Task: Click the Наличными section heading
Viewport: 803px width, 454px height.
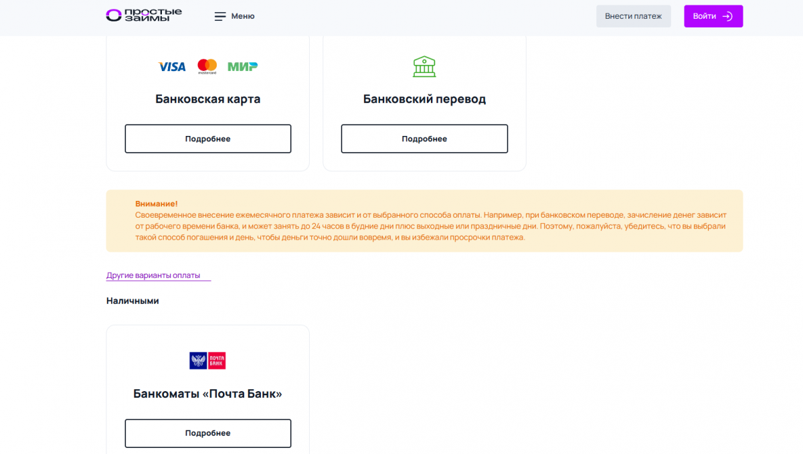Action: (132, 301)
